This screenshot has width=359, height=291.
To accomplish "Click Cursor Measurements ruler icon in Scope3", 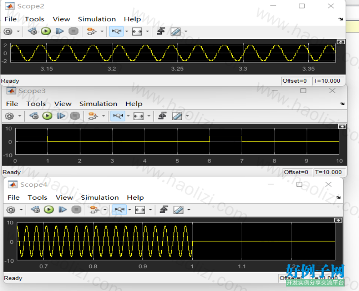I will pos(177,116).
